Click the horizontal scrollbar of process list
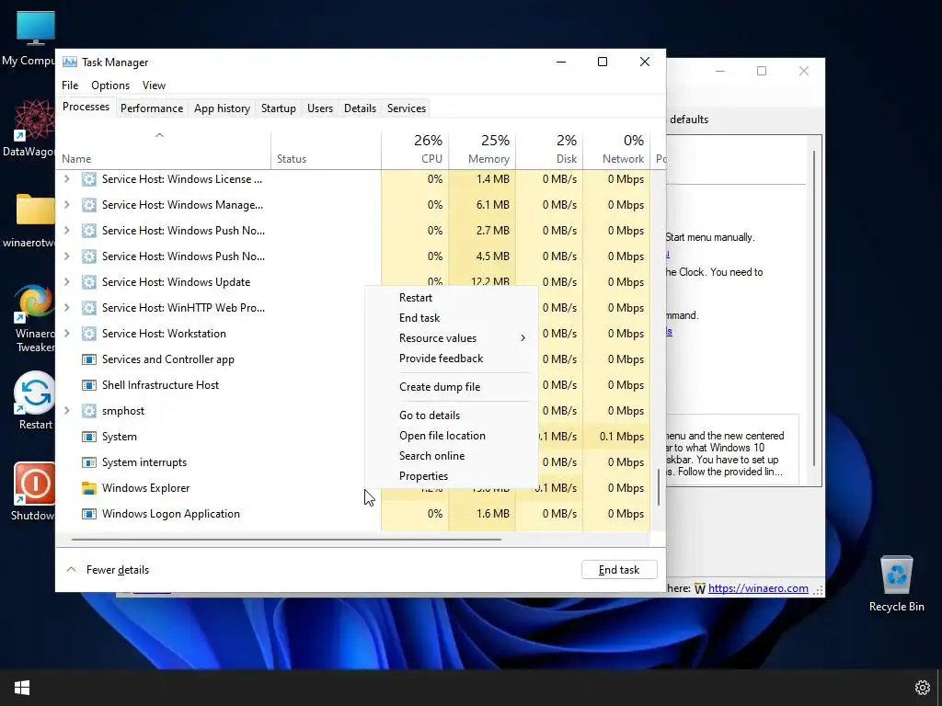The width and height of the screenshot is (942, 706). [x=286, y=539]
